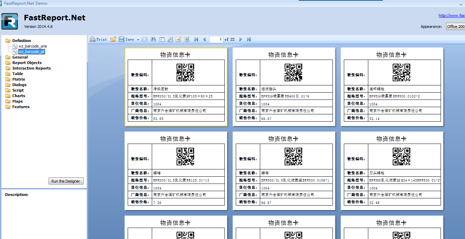465x239 pixels.
Task: Open the Appearance combo box
Action: (x=455, y=27)
